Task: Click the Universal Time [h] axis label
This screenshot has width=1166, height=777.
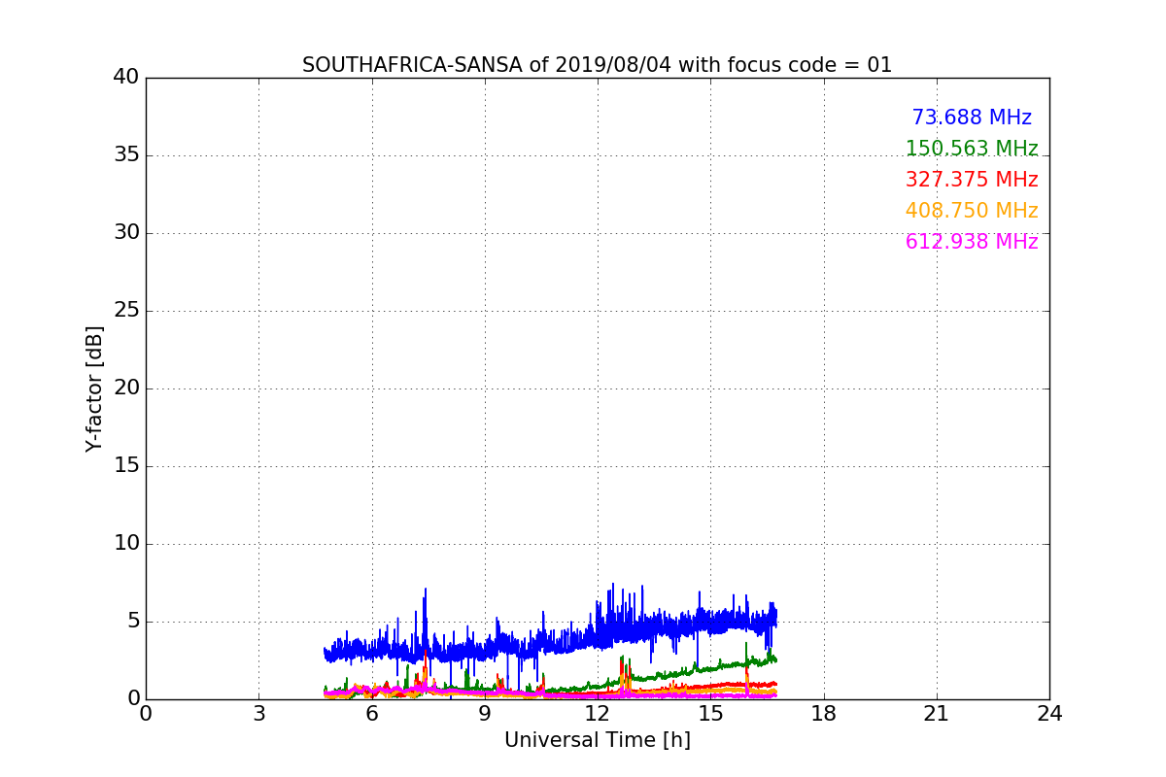Action: point(597,740)
